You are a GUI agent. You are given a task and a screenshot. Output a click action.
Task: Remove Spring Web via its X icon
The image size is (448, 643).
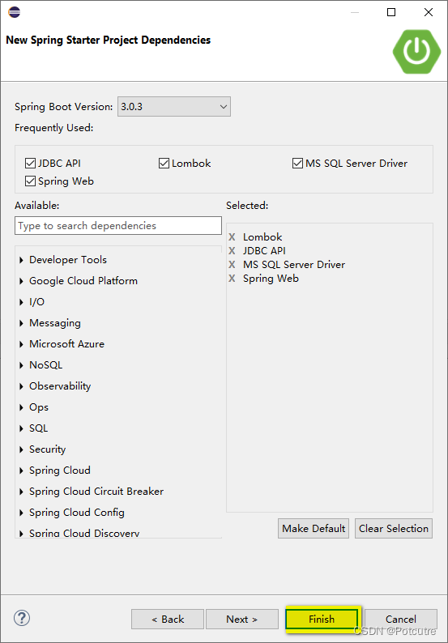(232, 279)
